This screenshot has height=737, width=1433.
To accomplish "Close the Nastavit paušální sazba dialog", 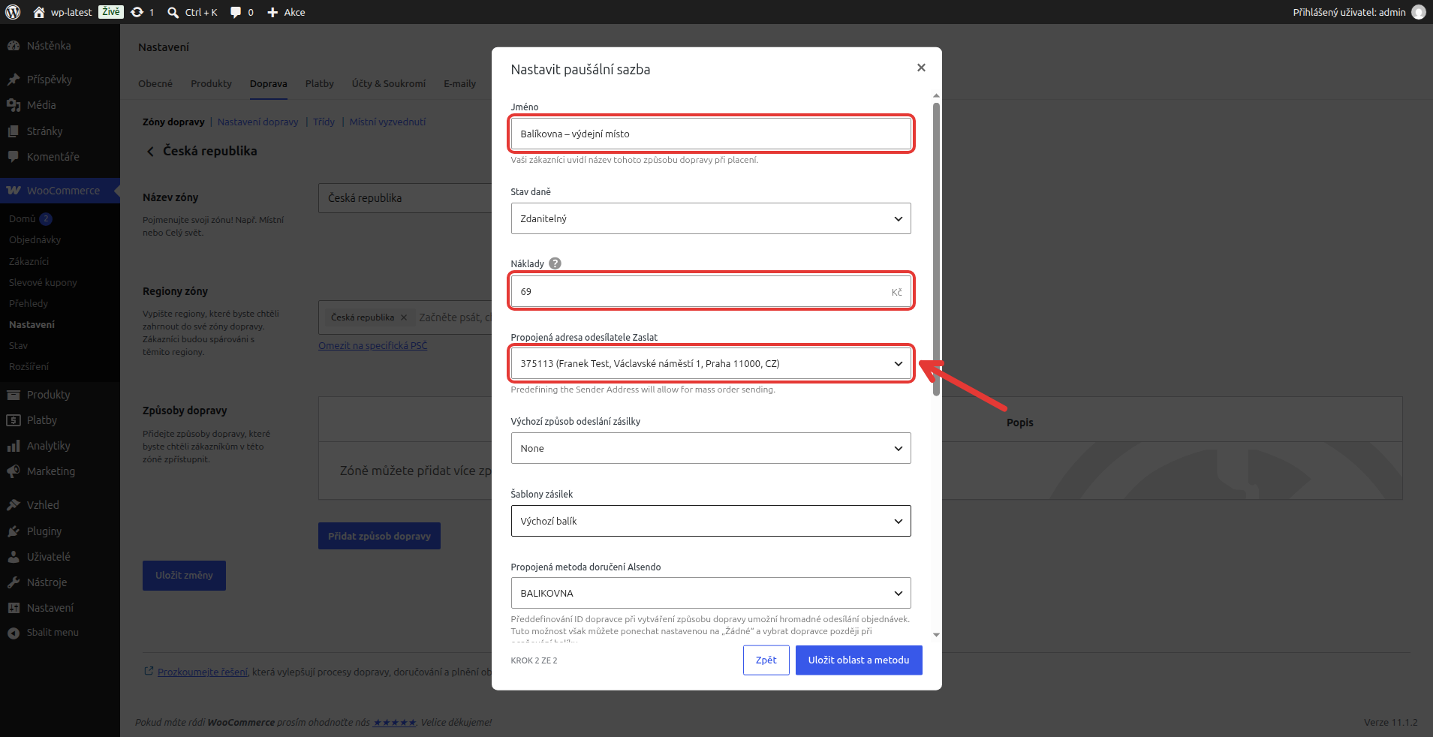I will [921, 68].
